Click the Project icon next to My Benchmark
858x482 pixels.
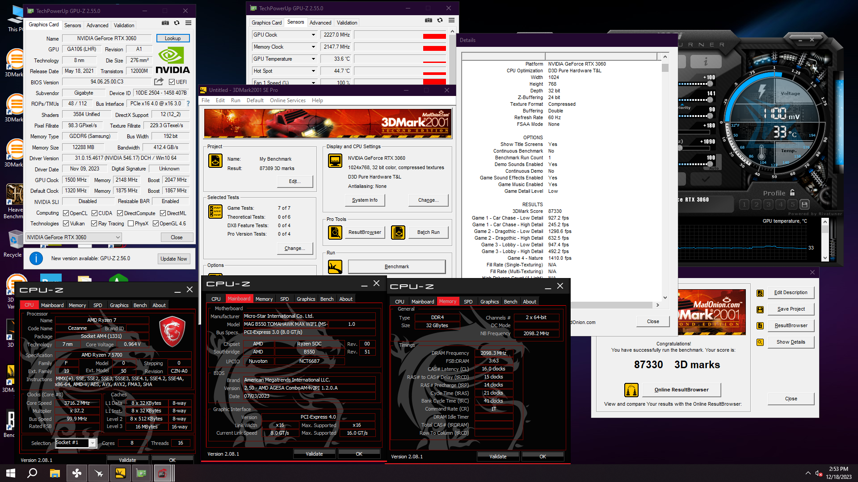215,161
